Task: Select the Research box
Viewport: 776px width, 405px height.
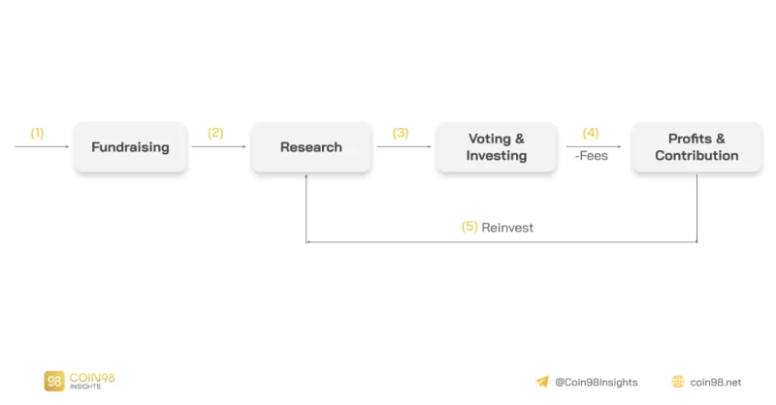Action: point(310,147)
